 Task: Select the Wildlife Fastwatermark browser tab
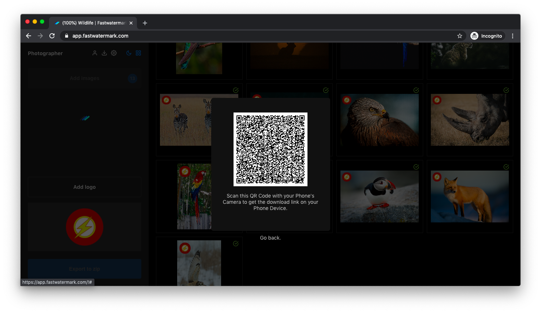coord(92,23)
